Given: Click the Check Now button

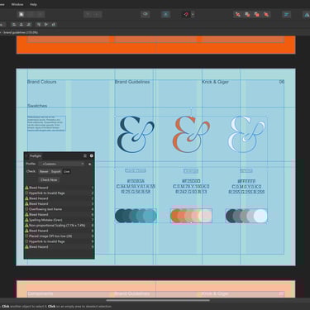Looking at the screenshot, I should (49, 180).
